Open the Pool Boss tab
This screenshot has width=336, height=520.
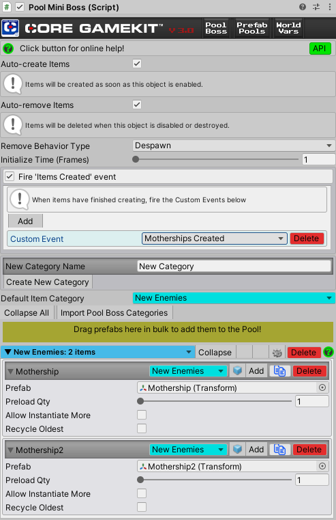216,28
